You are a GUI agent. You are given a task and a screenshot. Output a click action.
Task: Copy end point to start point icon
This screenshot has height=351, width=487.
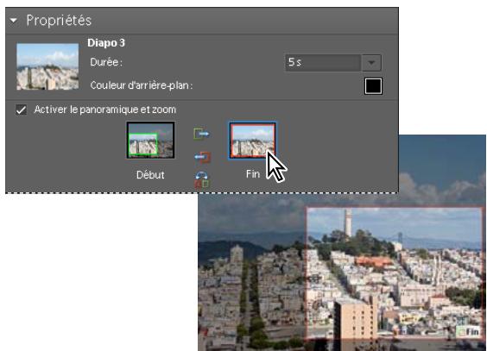(x=202, y=157)
